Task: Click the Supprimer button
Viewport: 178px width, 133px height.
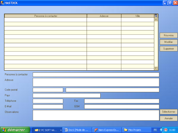Action: [169, 49]
